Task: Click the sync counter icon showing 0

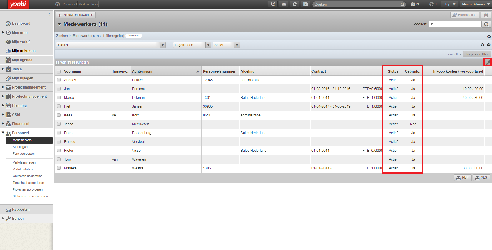Action: click(433, 4)
